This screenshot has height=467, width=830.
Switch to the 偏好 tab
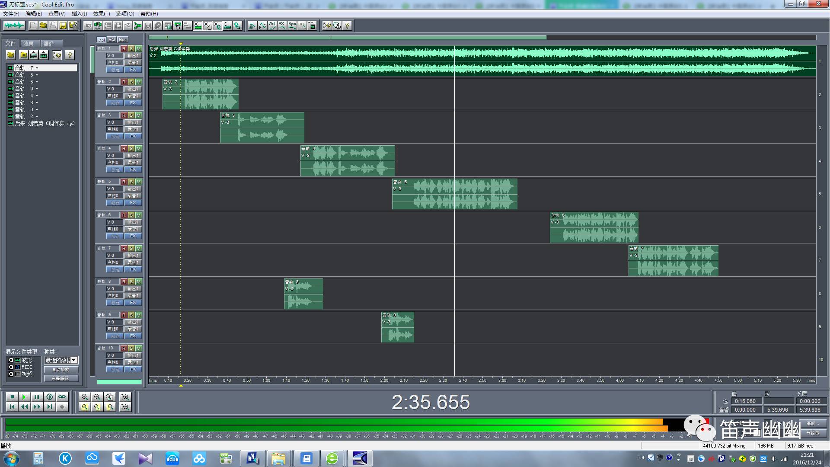click(x=49, y=44)
